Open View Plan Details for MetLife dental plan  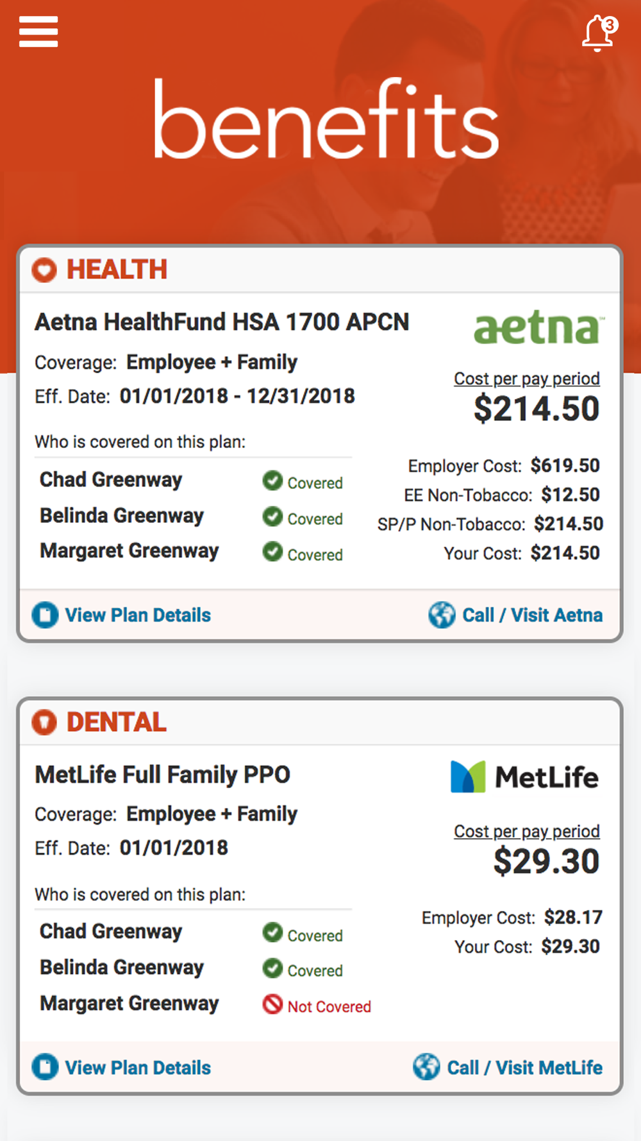click(138, 1067)
